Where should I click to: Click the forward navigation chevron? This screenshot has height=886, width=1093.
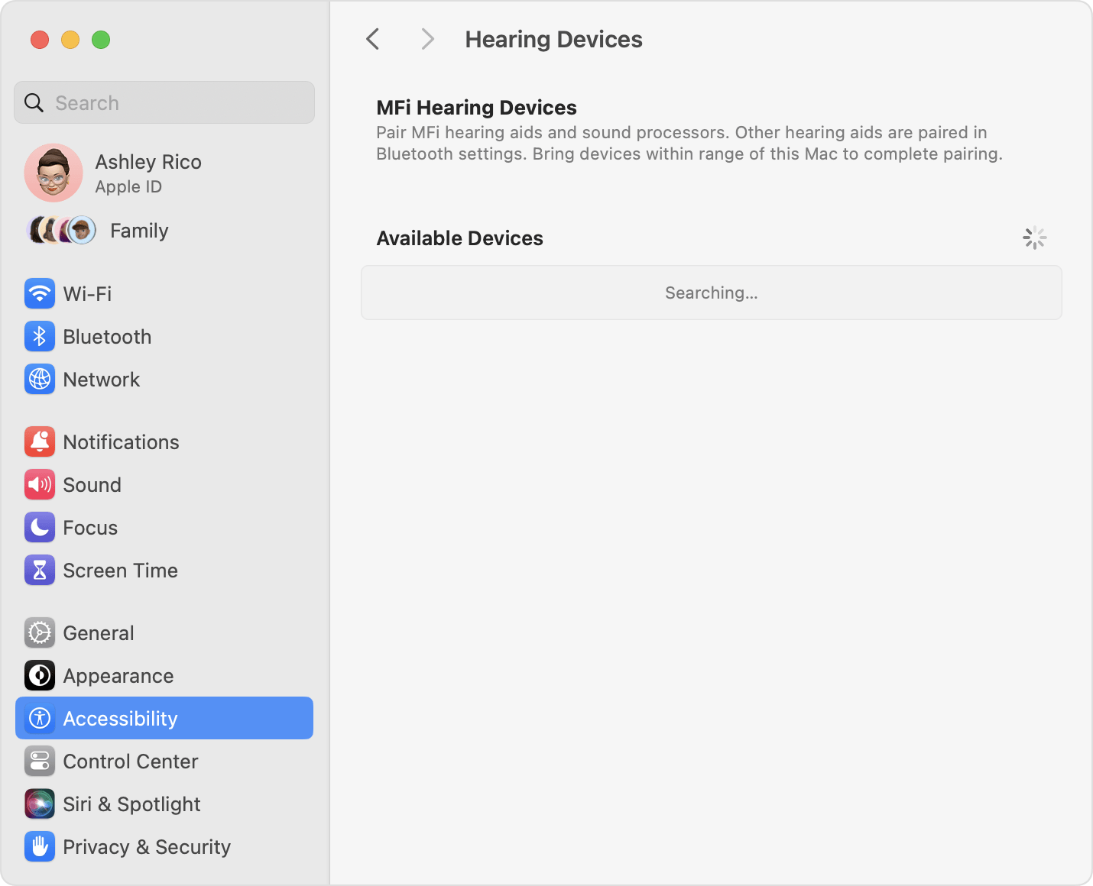point(427,38)
